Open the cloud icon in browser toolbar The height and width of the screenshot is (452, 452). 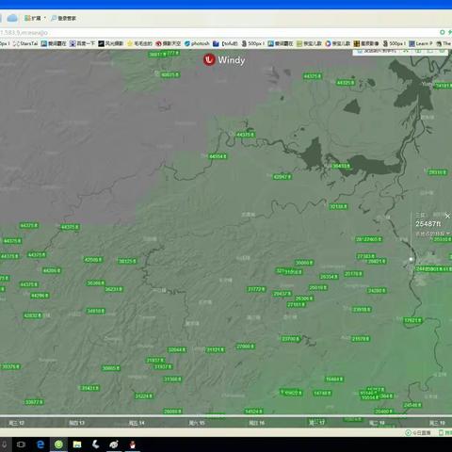pos(12,18)
